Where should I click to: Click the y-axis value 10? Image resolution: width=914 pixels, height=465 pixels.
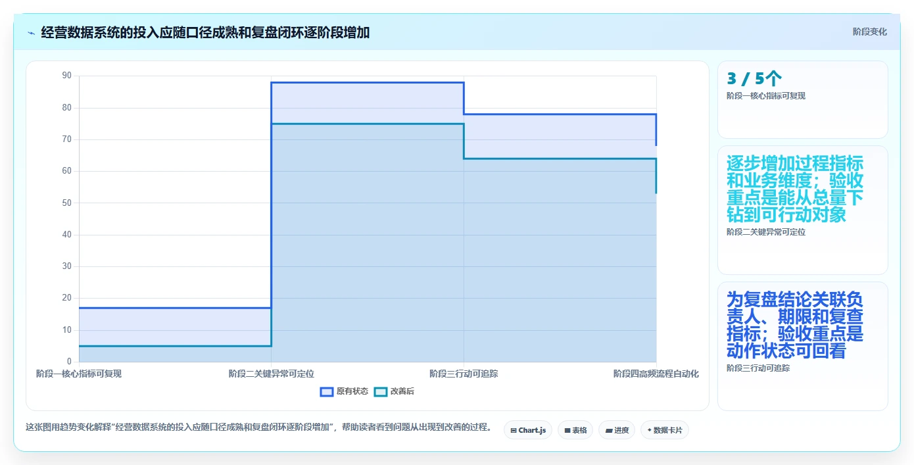click(x=67, y=330)
